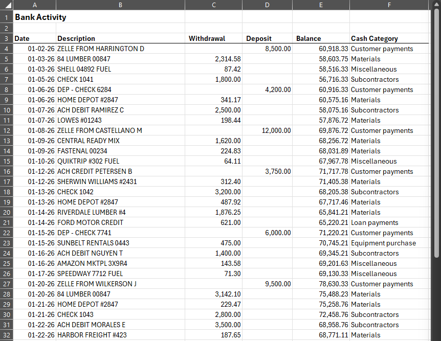Select 'CENTRAL READY MIX' cell
Image resolution: width=441 pixels, height=341 pixels.
tap(120, 141)
